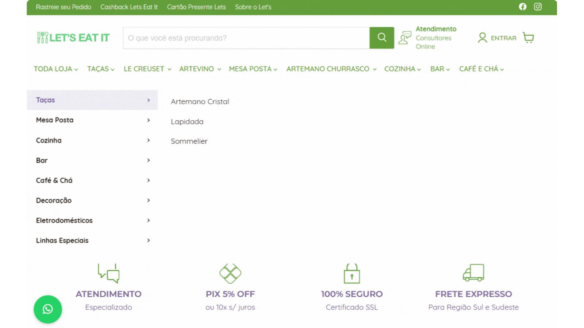Select Linhas Especiais in side menu
584x328 pixels.
(92, 241)
